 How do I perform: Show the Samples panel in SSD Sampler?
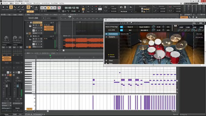(111, 37)
